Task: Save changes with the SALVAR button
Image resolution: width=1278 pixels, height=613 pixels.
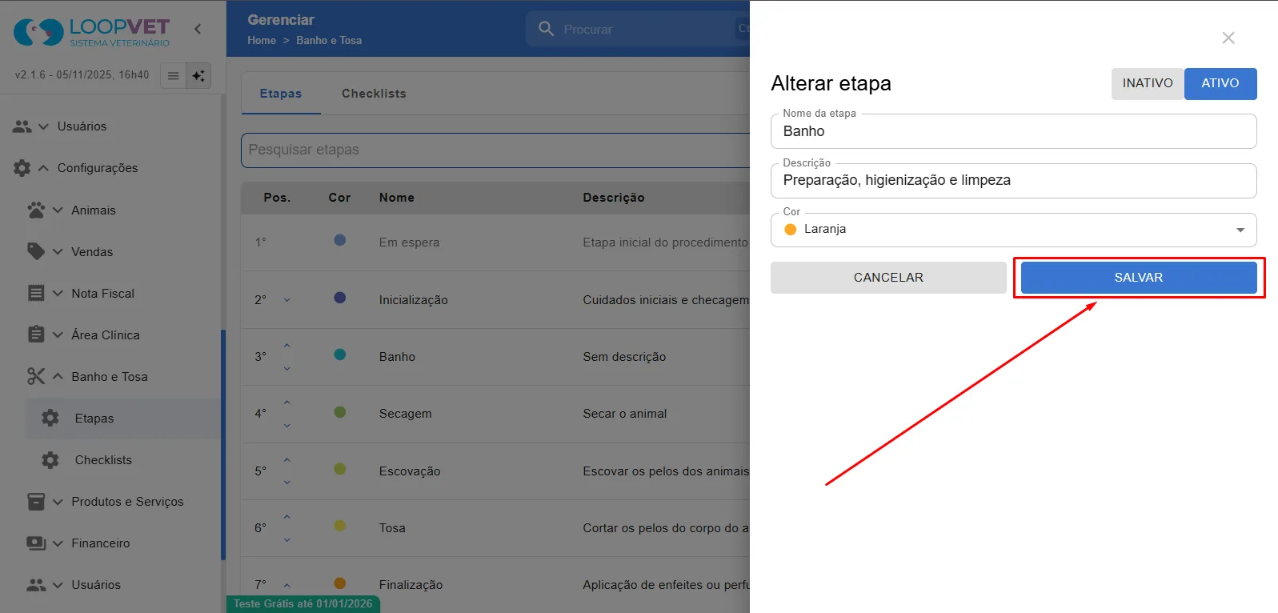Action: (1139, 278)
